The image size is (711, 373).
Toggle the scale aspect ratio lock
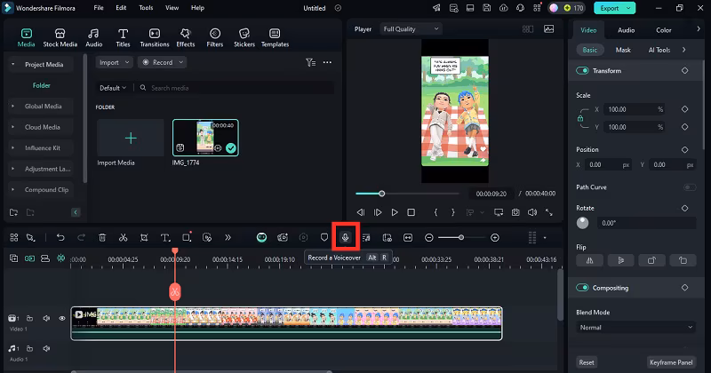(x=580, y=118)
